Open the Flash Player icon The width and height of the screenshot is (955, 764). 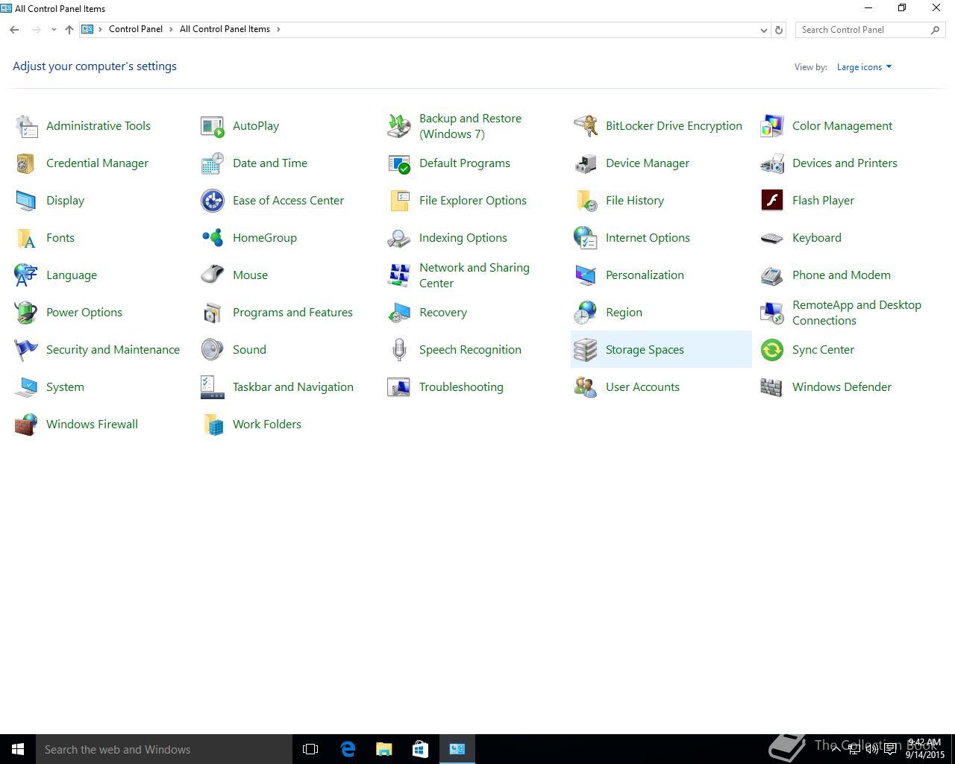pyautogui.click(x=772, y=201)
